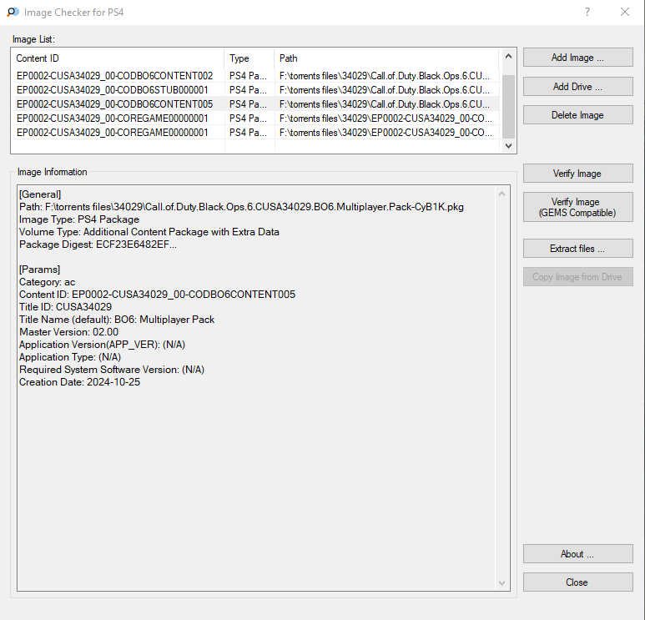Click the Master Version: 02.00 line

coord(68,332)
